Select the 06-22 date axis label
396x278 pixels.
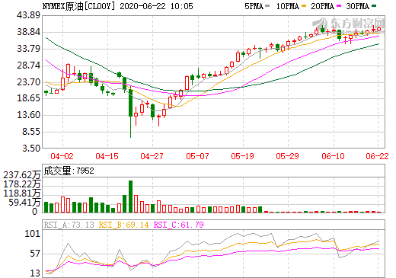click(x=377, y=156)
